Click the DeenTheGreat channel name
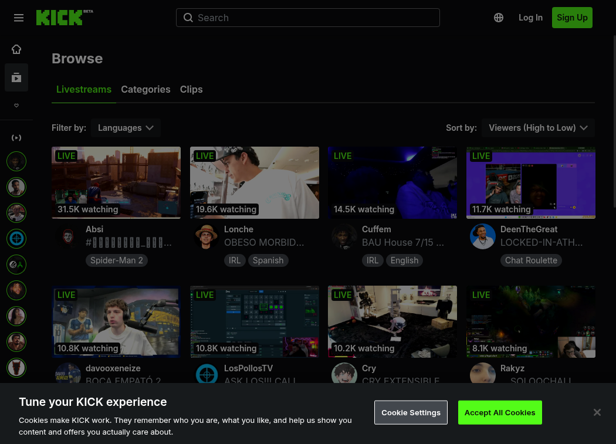616x444 pixels. pos(529,229)
